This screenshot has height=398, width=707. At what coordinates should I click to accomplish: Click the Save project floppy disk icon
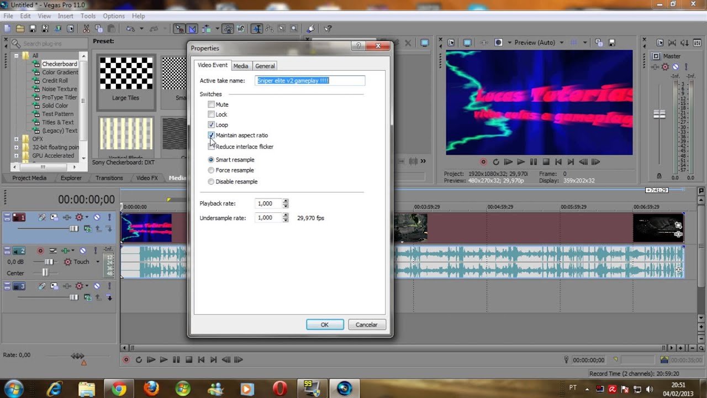(33, 29)
